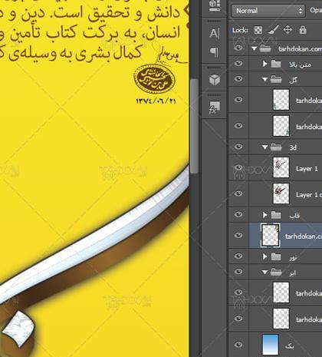The height and width of the screenshot is (357, 322).
Task: Select the قاب group name
Action: click(294, 216)
